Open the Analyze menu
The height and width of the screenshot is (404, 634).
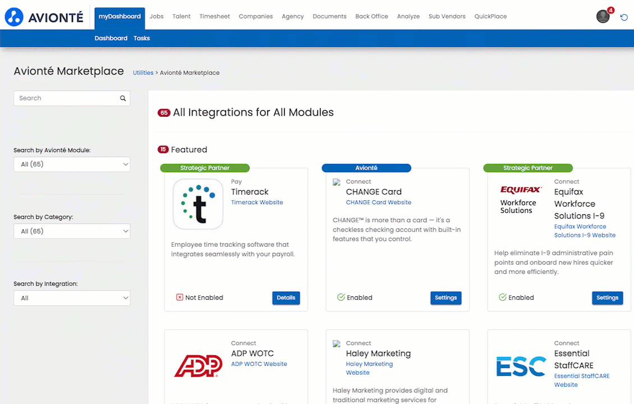408,17
